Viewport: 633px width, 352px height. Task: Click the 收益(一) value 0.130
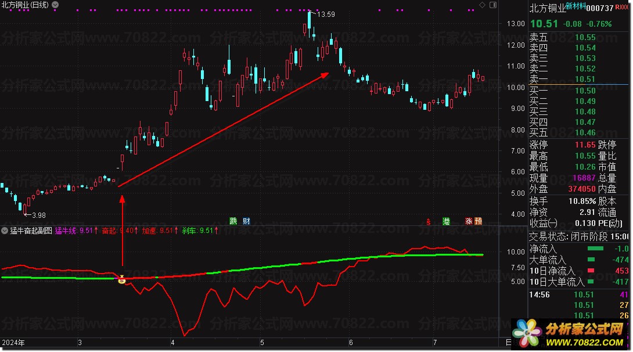point(585,223)
